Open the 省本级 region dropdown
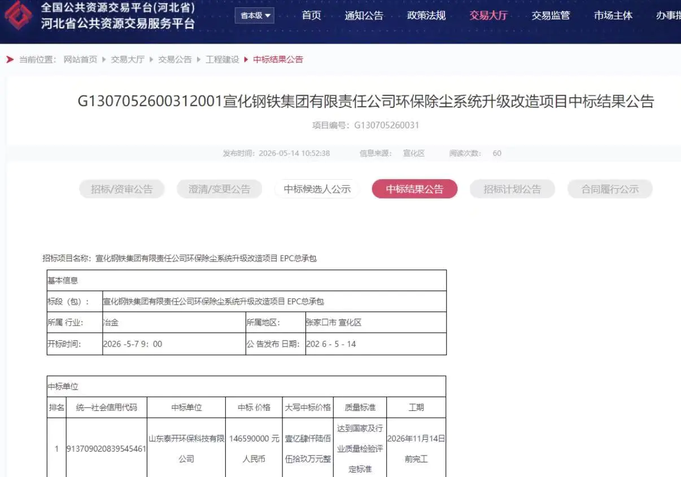 (255, 15)
